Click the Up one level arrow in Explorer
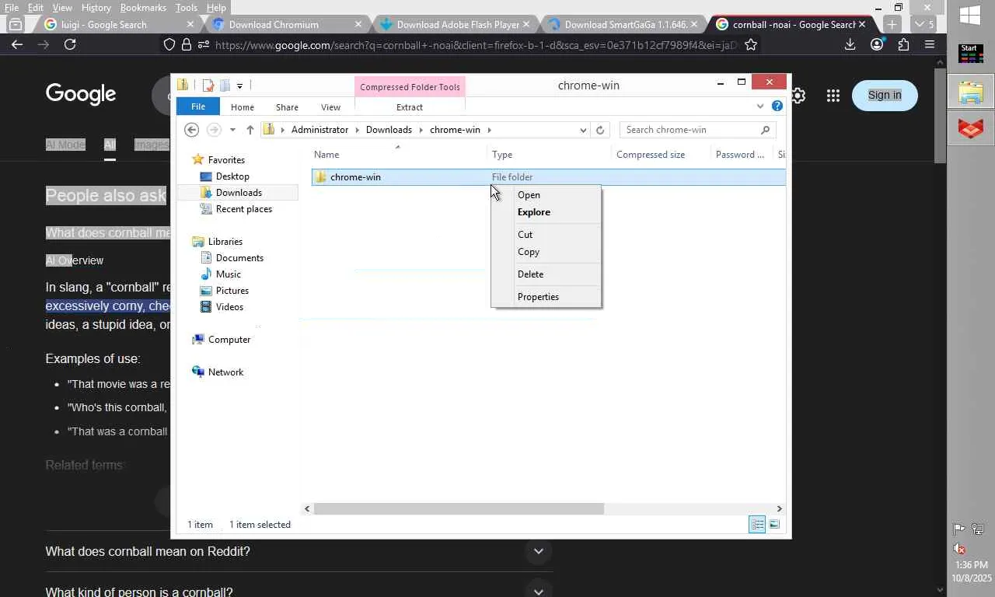Screen dimensions: 995x597 pyautogui.click(x=250, y=130)
